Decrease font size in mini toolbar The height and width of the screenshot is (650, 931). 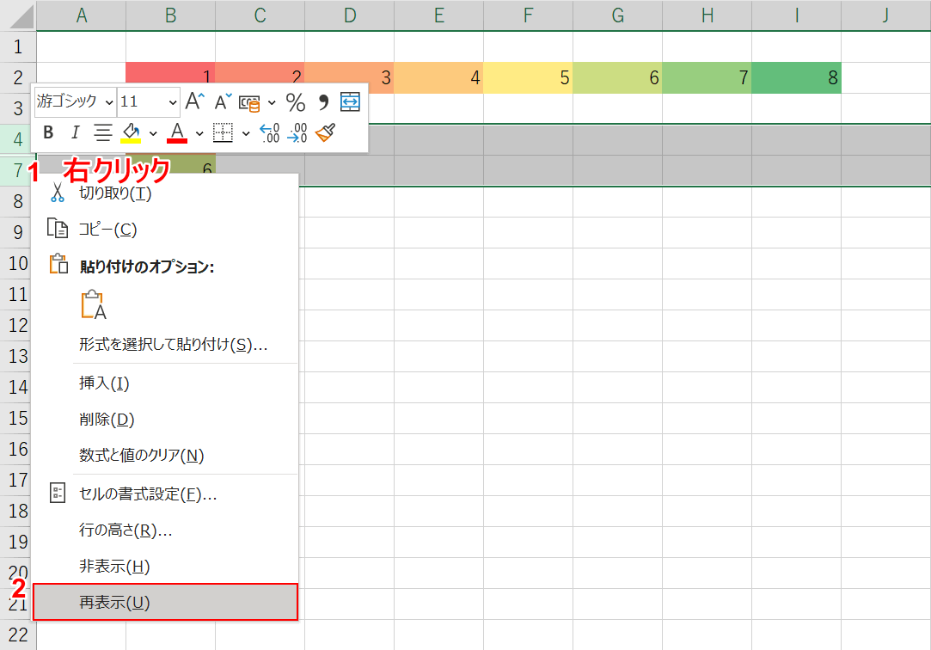pos(223,101)
